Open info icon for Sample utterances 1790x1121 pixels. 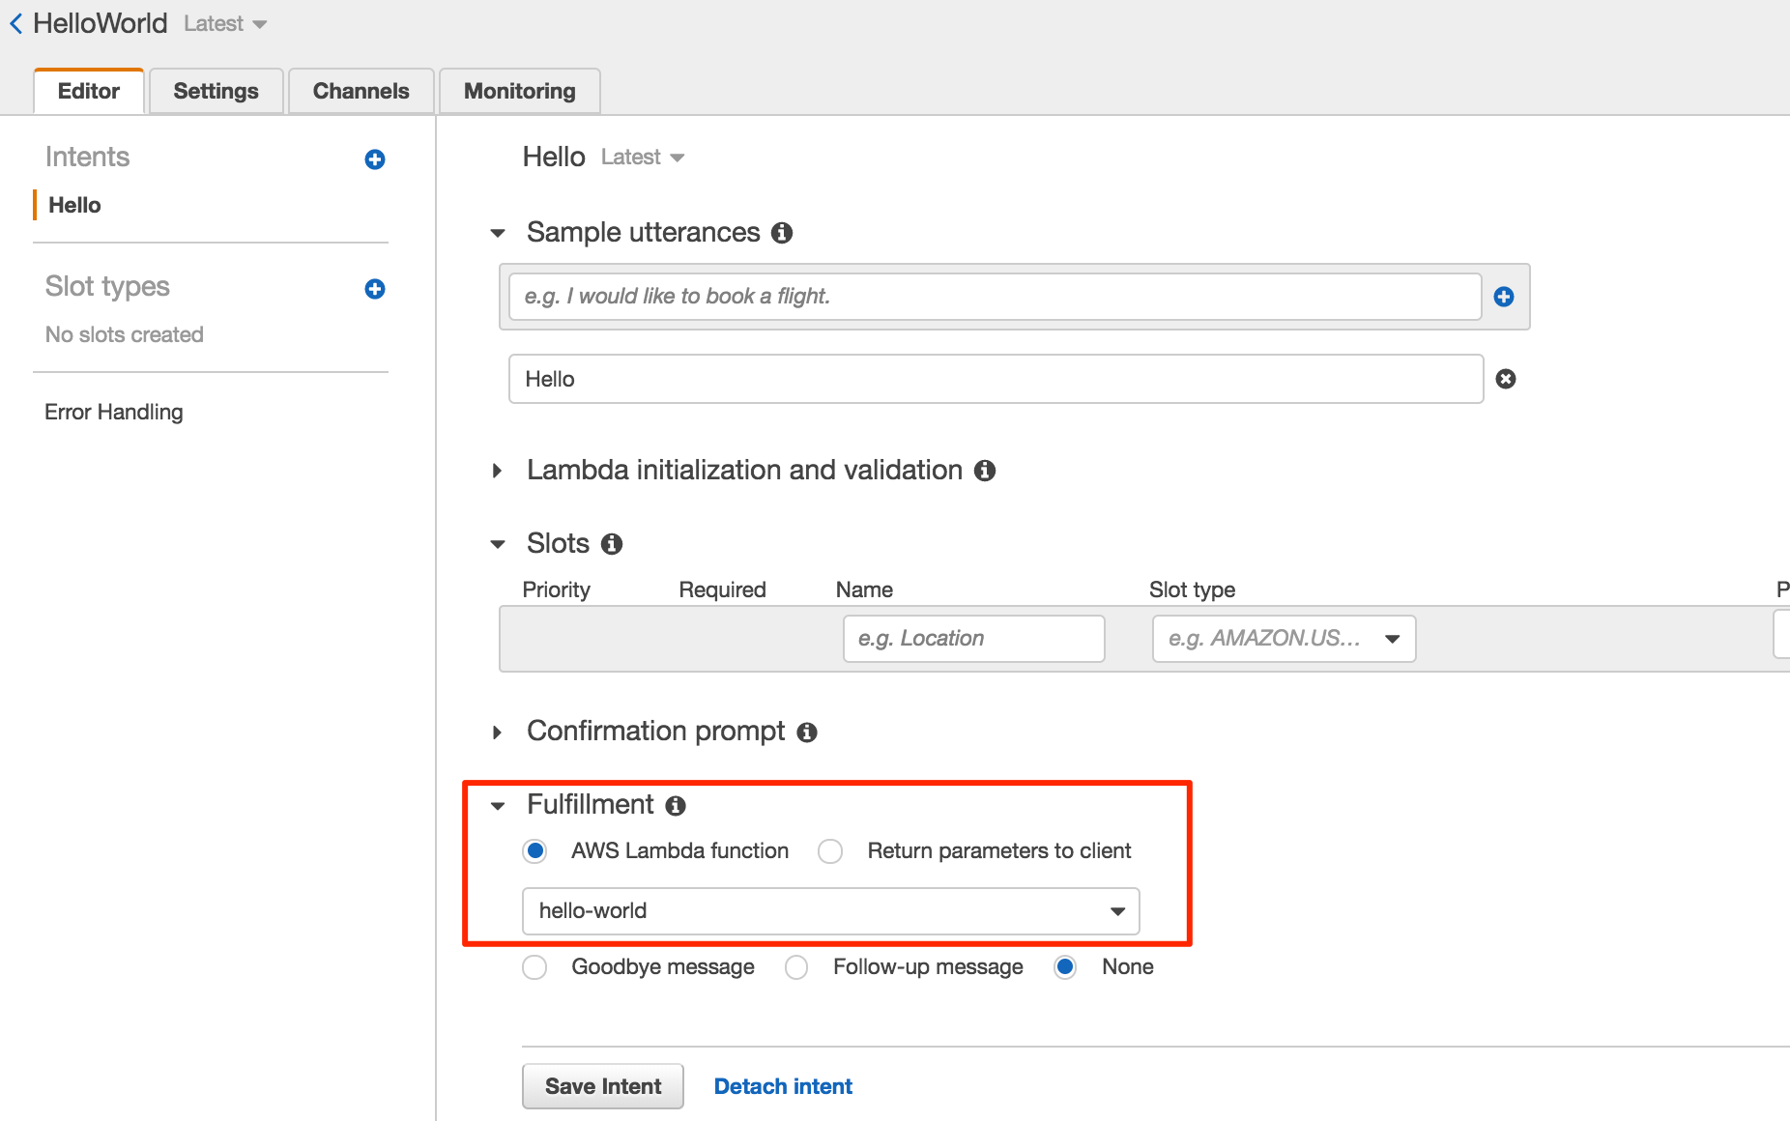point(782,233)
